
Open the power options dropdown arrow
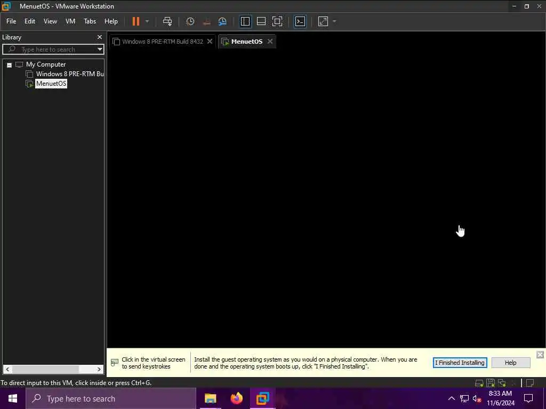[x=147, y=21]
